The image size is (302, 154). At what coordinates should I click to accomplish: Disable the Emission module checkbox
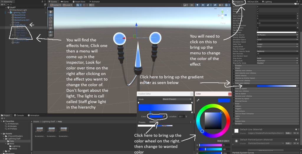click(234, 66)
